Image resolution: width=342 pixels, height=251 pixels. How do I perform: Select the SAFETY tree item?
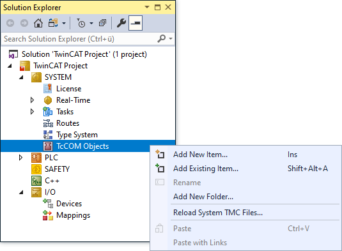(57, 169)
